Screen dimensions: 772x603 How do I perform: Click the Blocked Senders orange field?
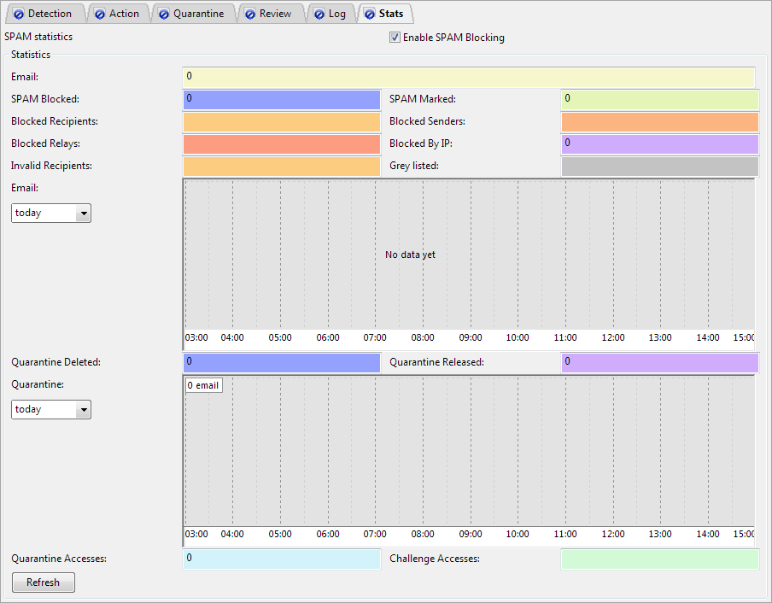659,121
